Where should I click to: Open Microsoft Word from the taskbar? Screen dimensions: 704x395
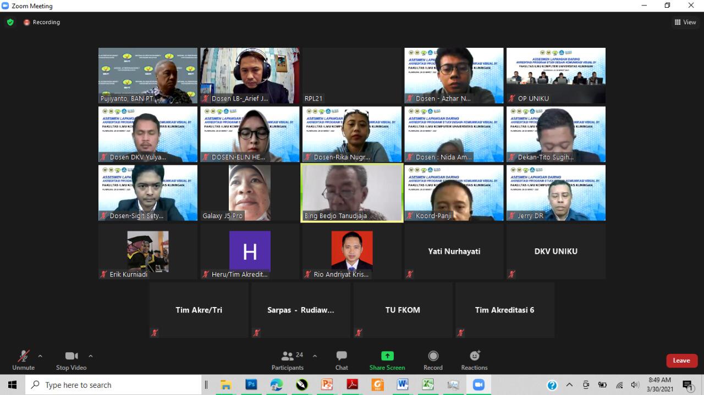tap(402, 385)
